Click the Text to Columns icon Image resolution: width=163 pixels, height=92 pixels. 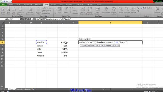tap(83, 11)
